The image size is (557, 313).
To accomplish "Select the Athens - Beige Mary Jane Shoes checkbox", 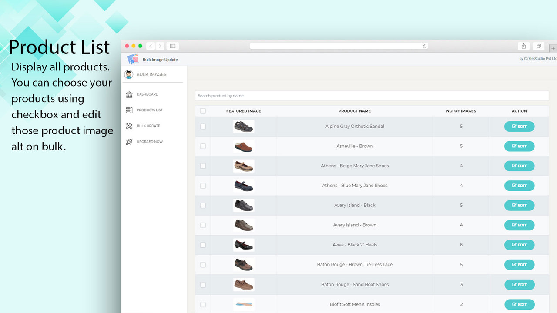I will tap(203, 166).
